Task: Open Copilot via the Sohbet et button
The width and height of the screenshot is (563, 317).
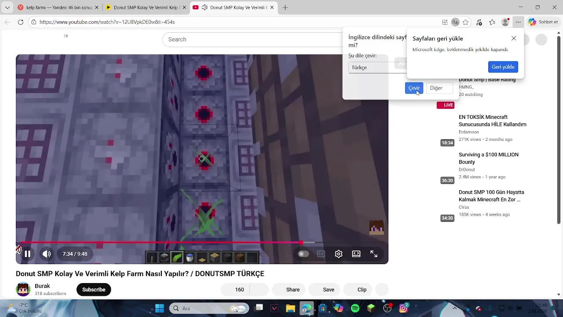Action: [x=544, y=22]
